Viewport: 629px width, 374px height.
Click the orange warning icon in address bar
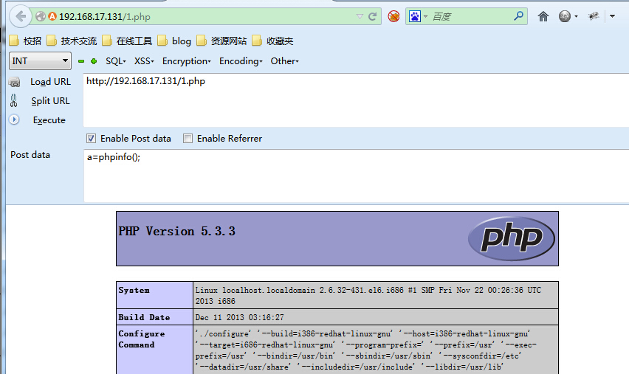(x=52, y=16)
